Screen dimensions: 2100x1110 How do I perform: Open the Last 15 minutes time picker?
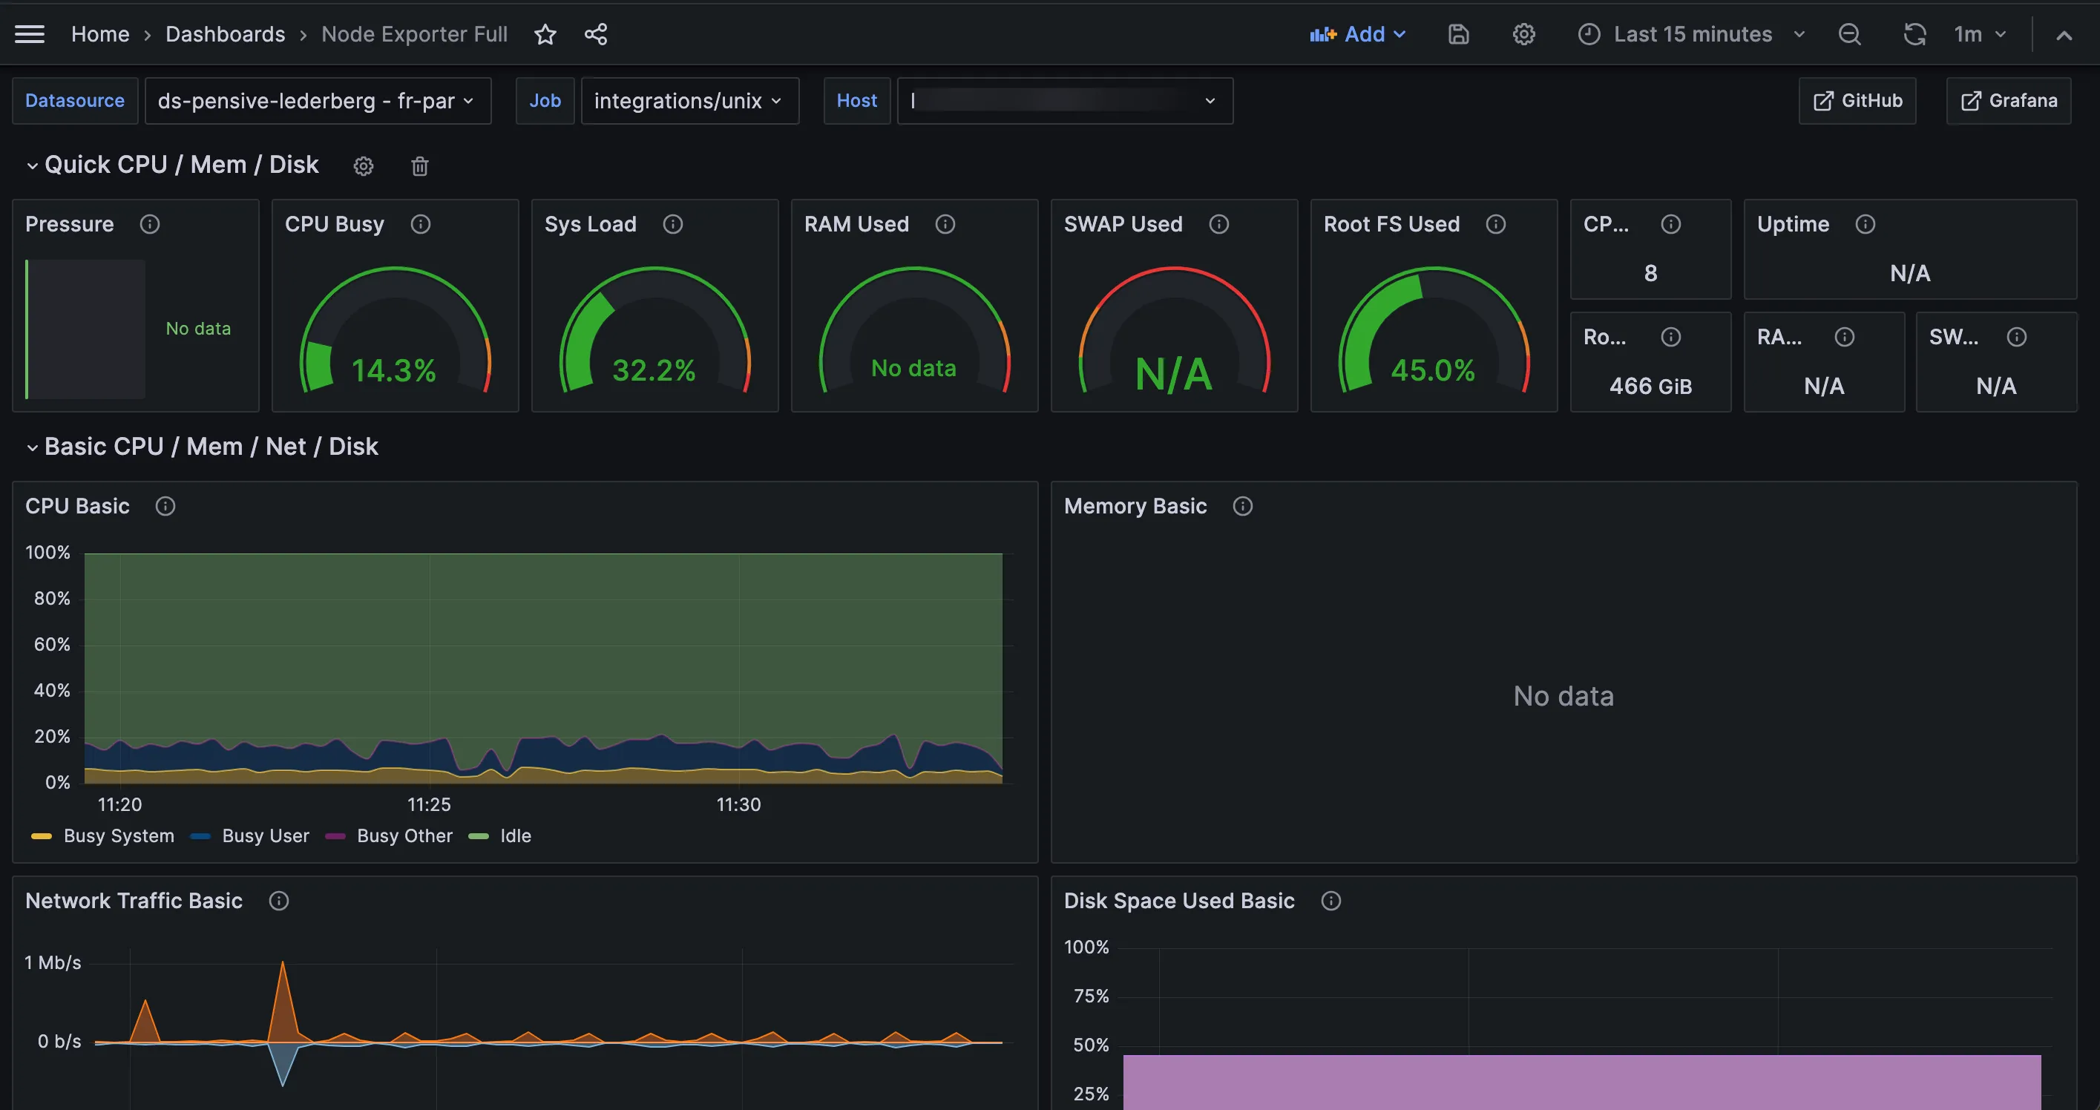pos(1693,34)
